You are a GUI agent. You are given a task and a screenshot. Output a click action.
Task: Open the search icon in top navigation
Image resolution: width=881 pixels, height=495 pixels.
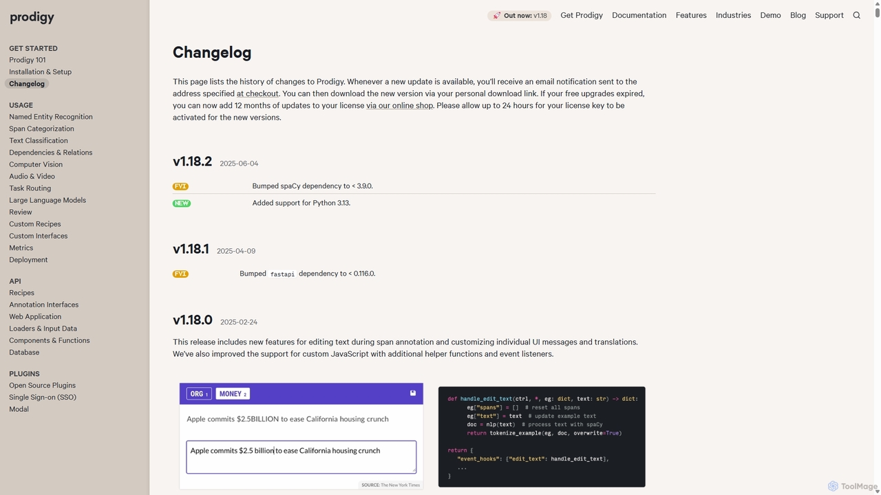coord(857,15)
